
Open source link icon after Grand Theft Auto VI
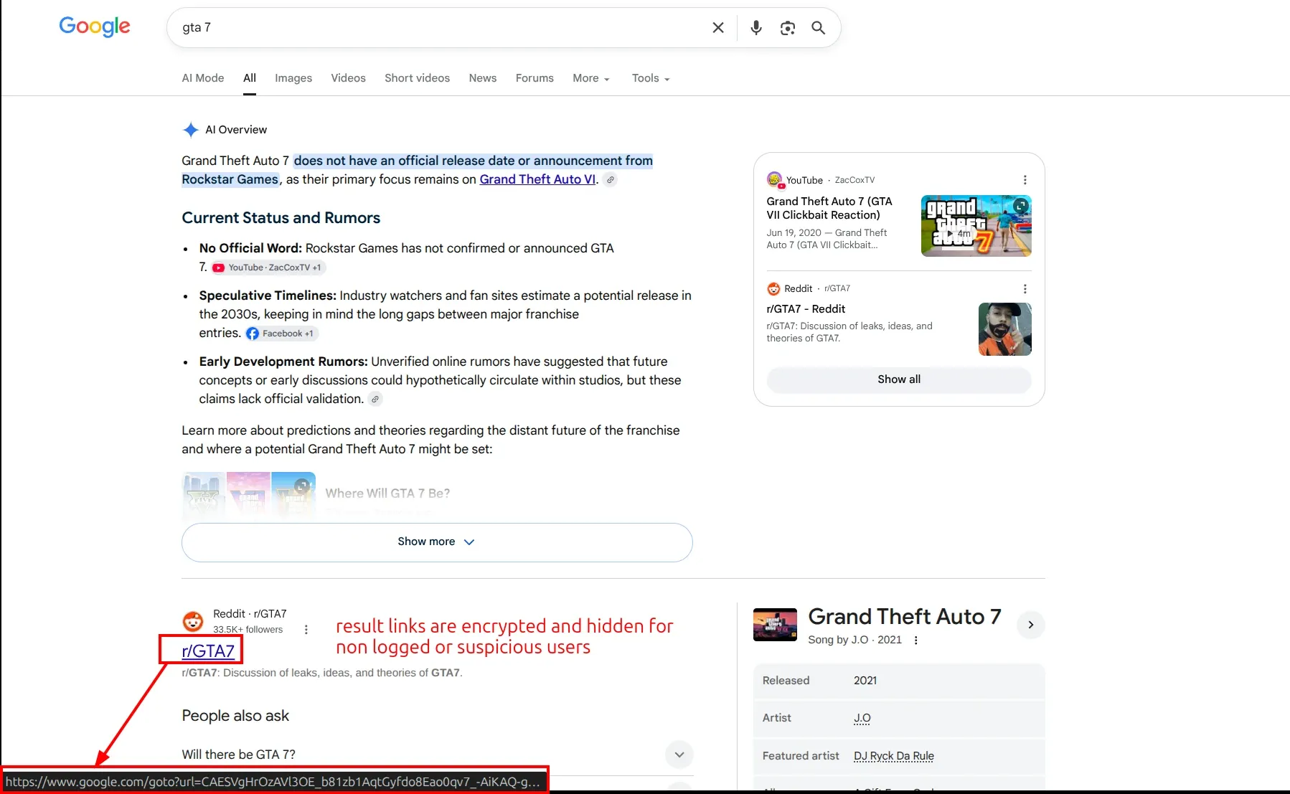coord(610,180)
